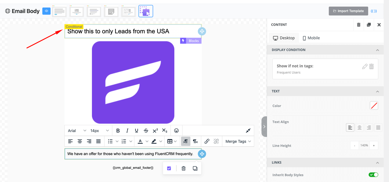The image size is (389, 182).
Task: Apply subscript formatting
Action: [x=165, y=131]
